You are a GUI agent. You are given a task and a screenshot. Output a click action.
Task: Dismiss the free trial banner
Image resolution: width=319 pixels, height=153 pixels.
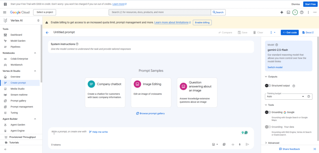coord(296,4)
